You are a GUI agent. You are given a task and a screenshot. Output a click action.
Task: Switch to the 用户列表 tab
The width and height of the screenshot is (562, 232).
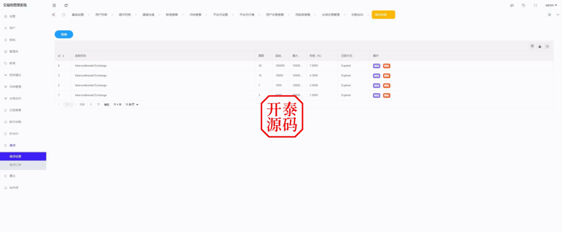pyautogui.click(x=102, y=15)
